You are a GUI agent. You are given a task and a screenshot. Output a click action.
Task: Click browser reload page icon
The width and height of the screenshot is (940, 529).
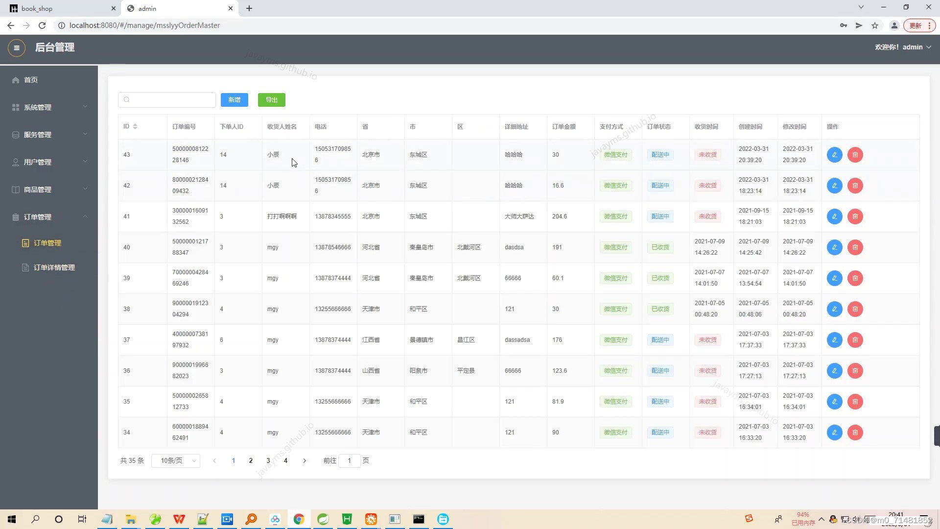pyautogui.click(x=42, y=25)
